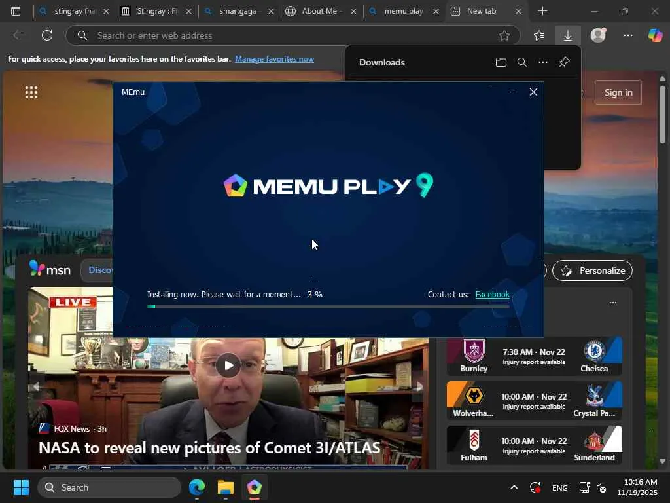Open a new browser tab with plus icon
The height and width of the screenshot is (503, 670).
click(x=542, y=11)
